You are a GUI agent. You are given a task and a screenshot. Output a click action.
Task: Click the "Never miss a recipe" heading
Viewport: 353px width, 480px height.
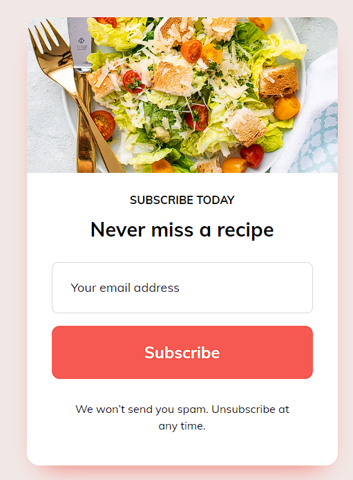[182, 230]
